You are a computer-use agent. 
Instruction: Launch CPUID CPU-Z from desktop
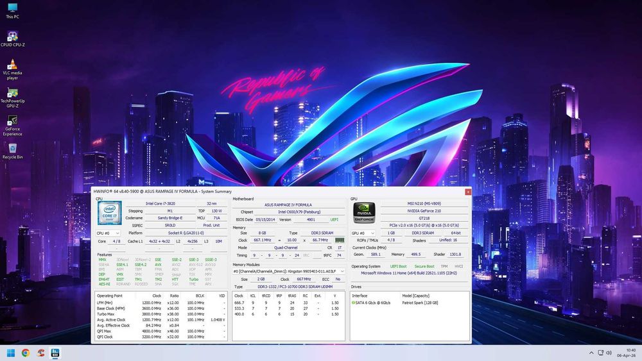coord(12,39)
